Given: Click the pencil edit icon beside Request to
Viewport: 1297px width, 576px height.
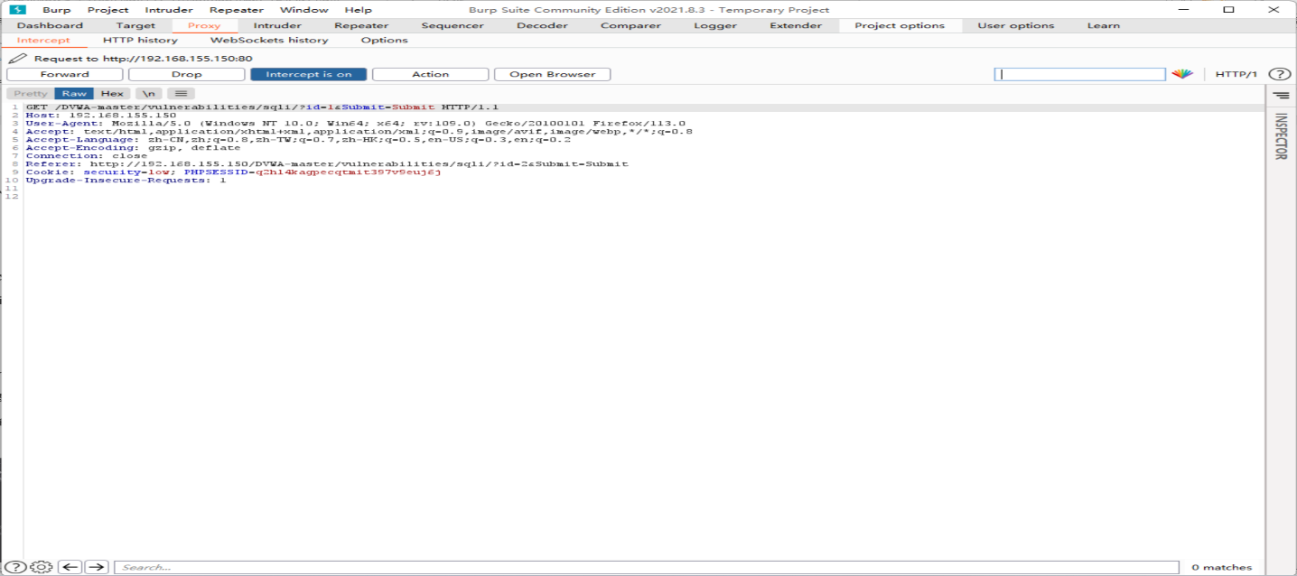Looking at the screenshot, I should tap(17, 58).
